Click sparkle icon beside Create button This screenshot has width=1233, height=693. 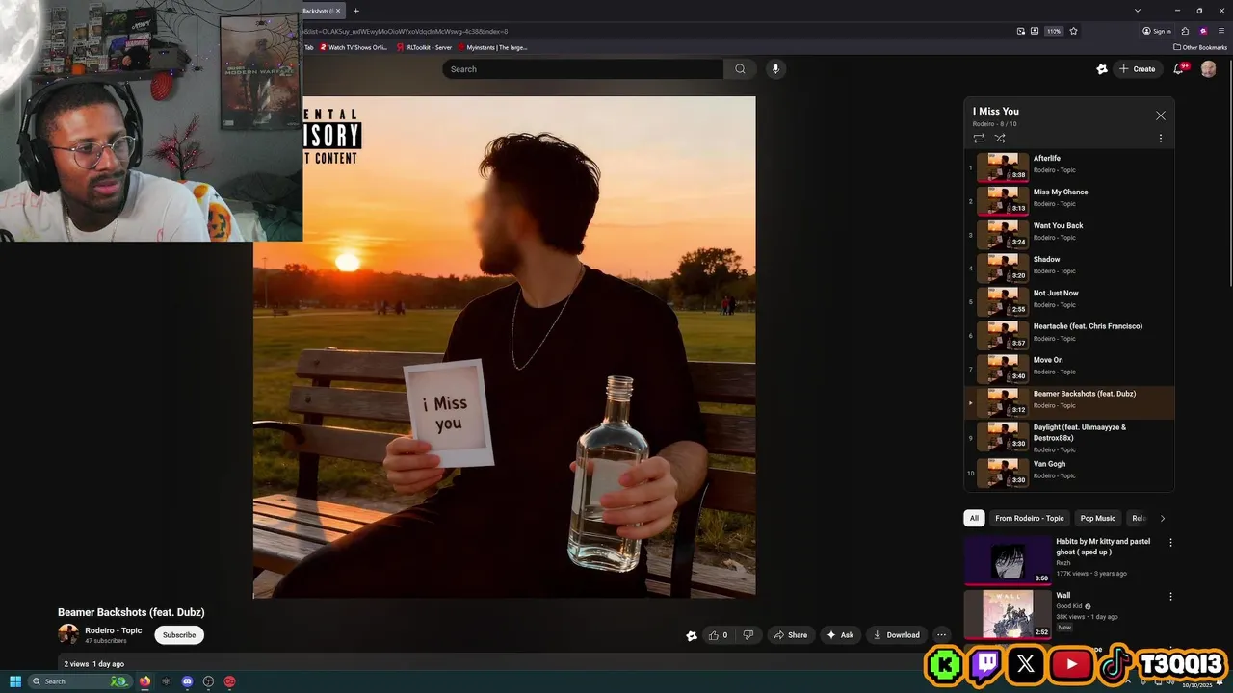point(1102,69)
